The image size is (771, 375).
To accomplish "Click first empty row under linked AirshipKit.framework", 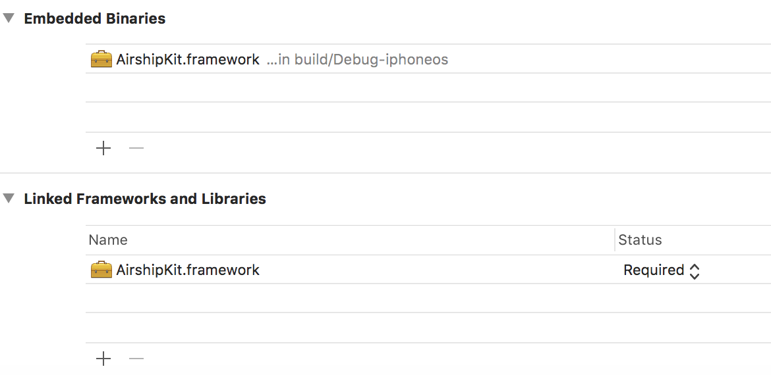I will pos(428,299).
